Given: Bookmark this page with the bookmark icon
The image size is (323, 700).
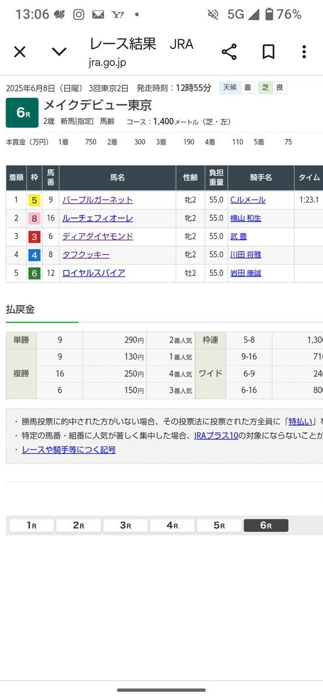Looking at the screenshot, I should pos(268,52).
